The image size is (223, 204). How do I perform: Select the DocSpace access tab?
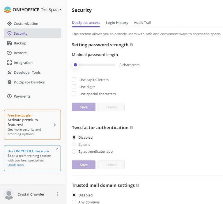86,23
